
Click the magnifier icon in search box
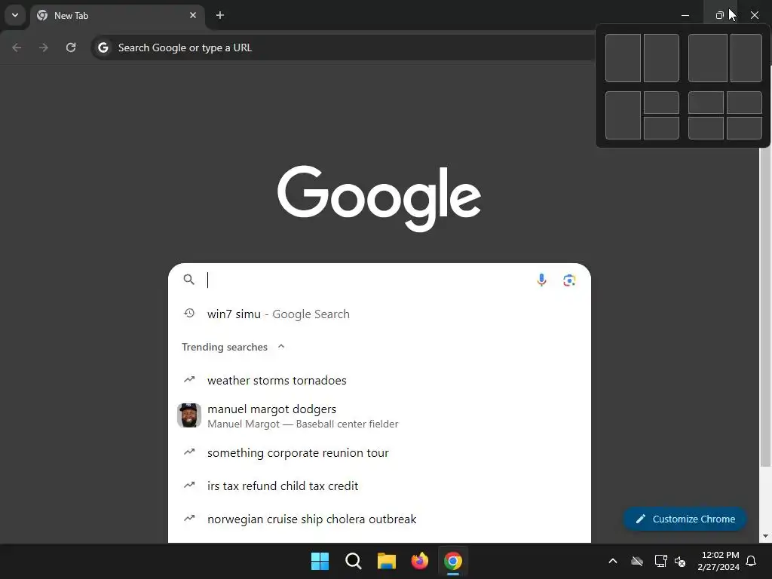[x=189, y=280]
